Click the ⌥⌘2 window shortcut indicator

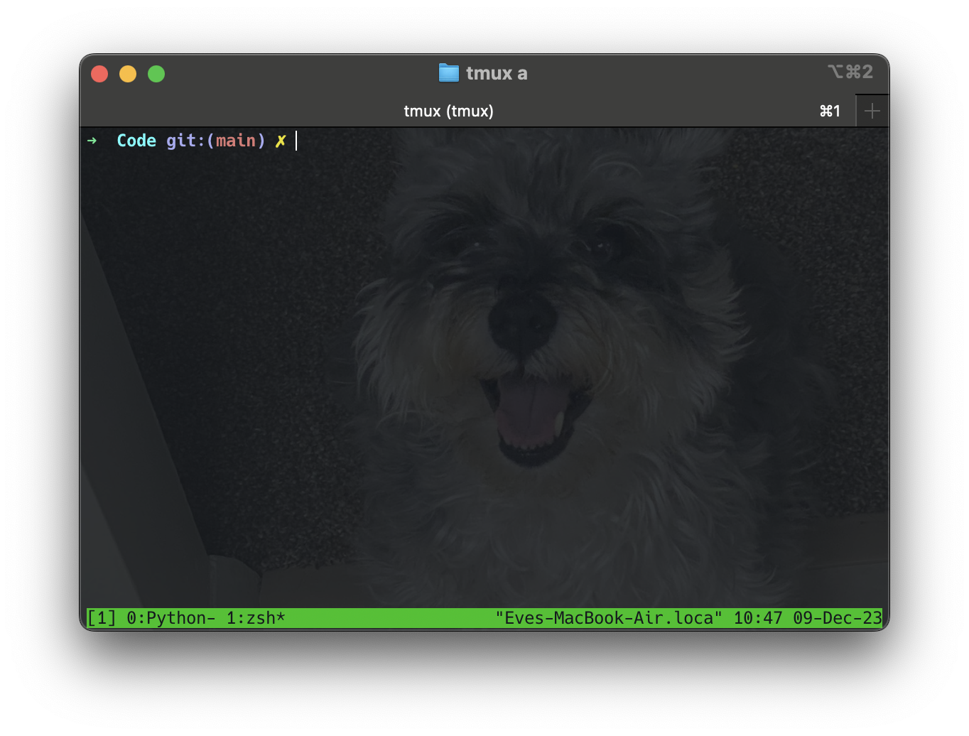tap(850, 72)
